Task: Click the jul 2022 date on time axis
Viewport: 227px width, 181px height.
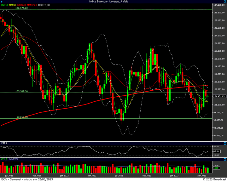Action: coord(119,174)
